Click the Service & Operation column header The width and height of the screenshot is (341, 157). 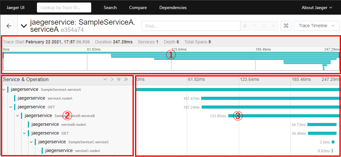[26, 79]
